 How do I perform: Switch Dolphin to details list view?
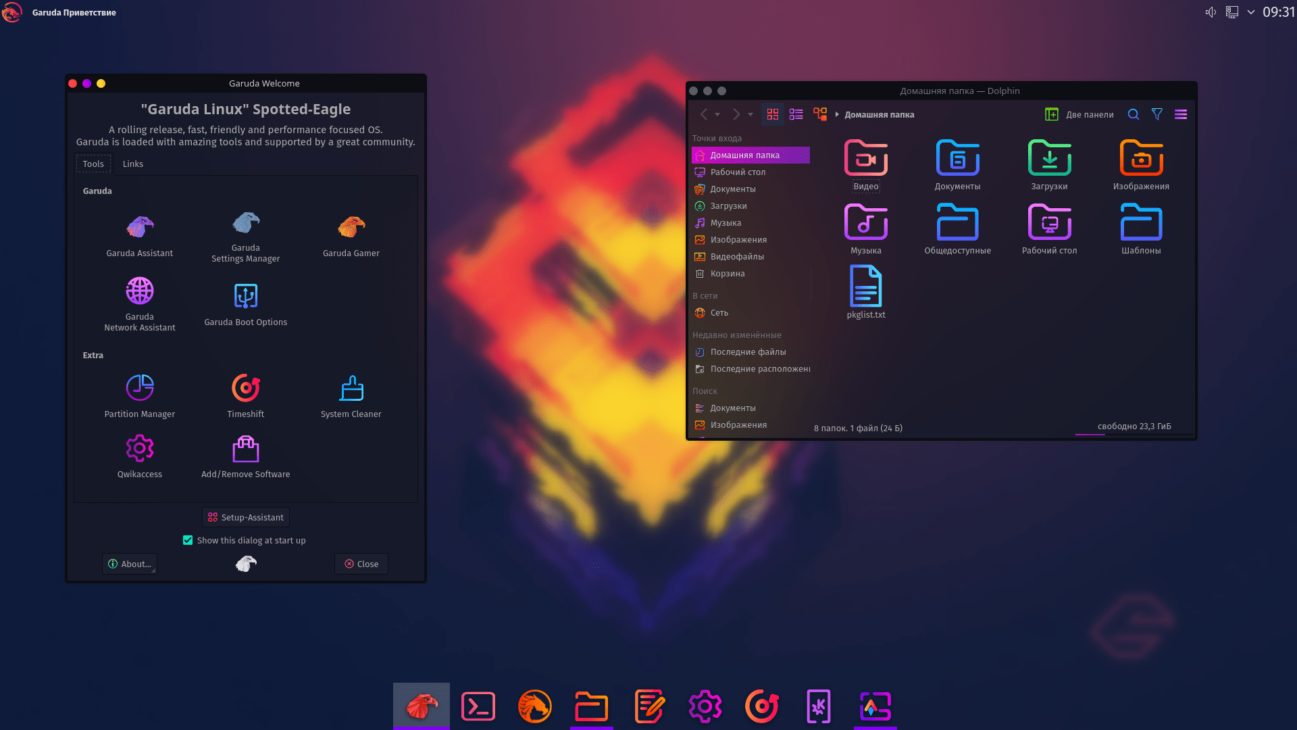tap(796, 114)
